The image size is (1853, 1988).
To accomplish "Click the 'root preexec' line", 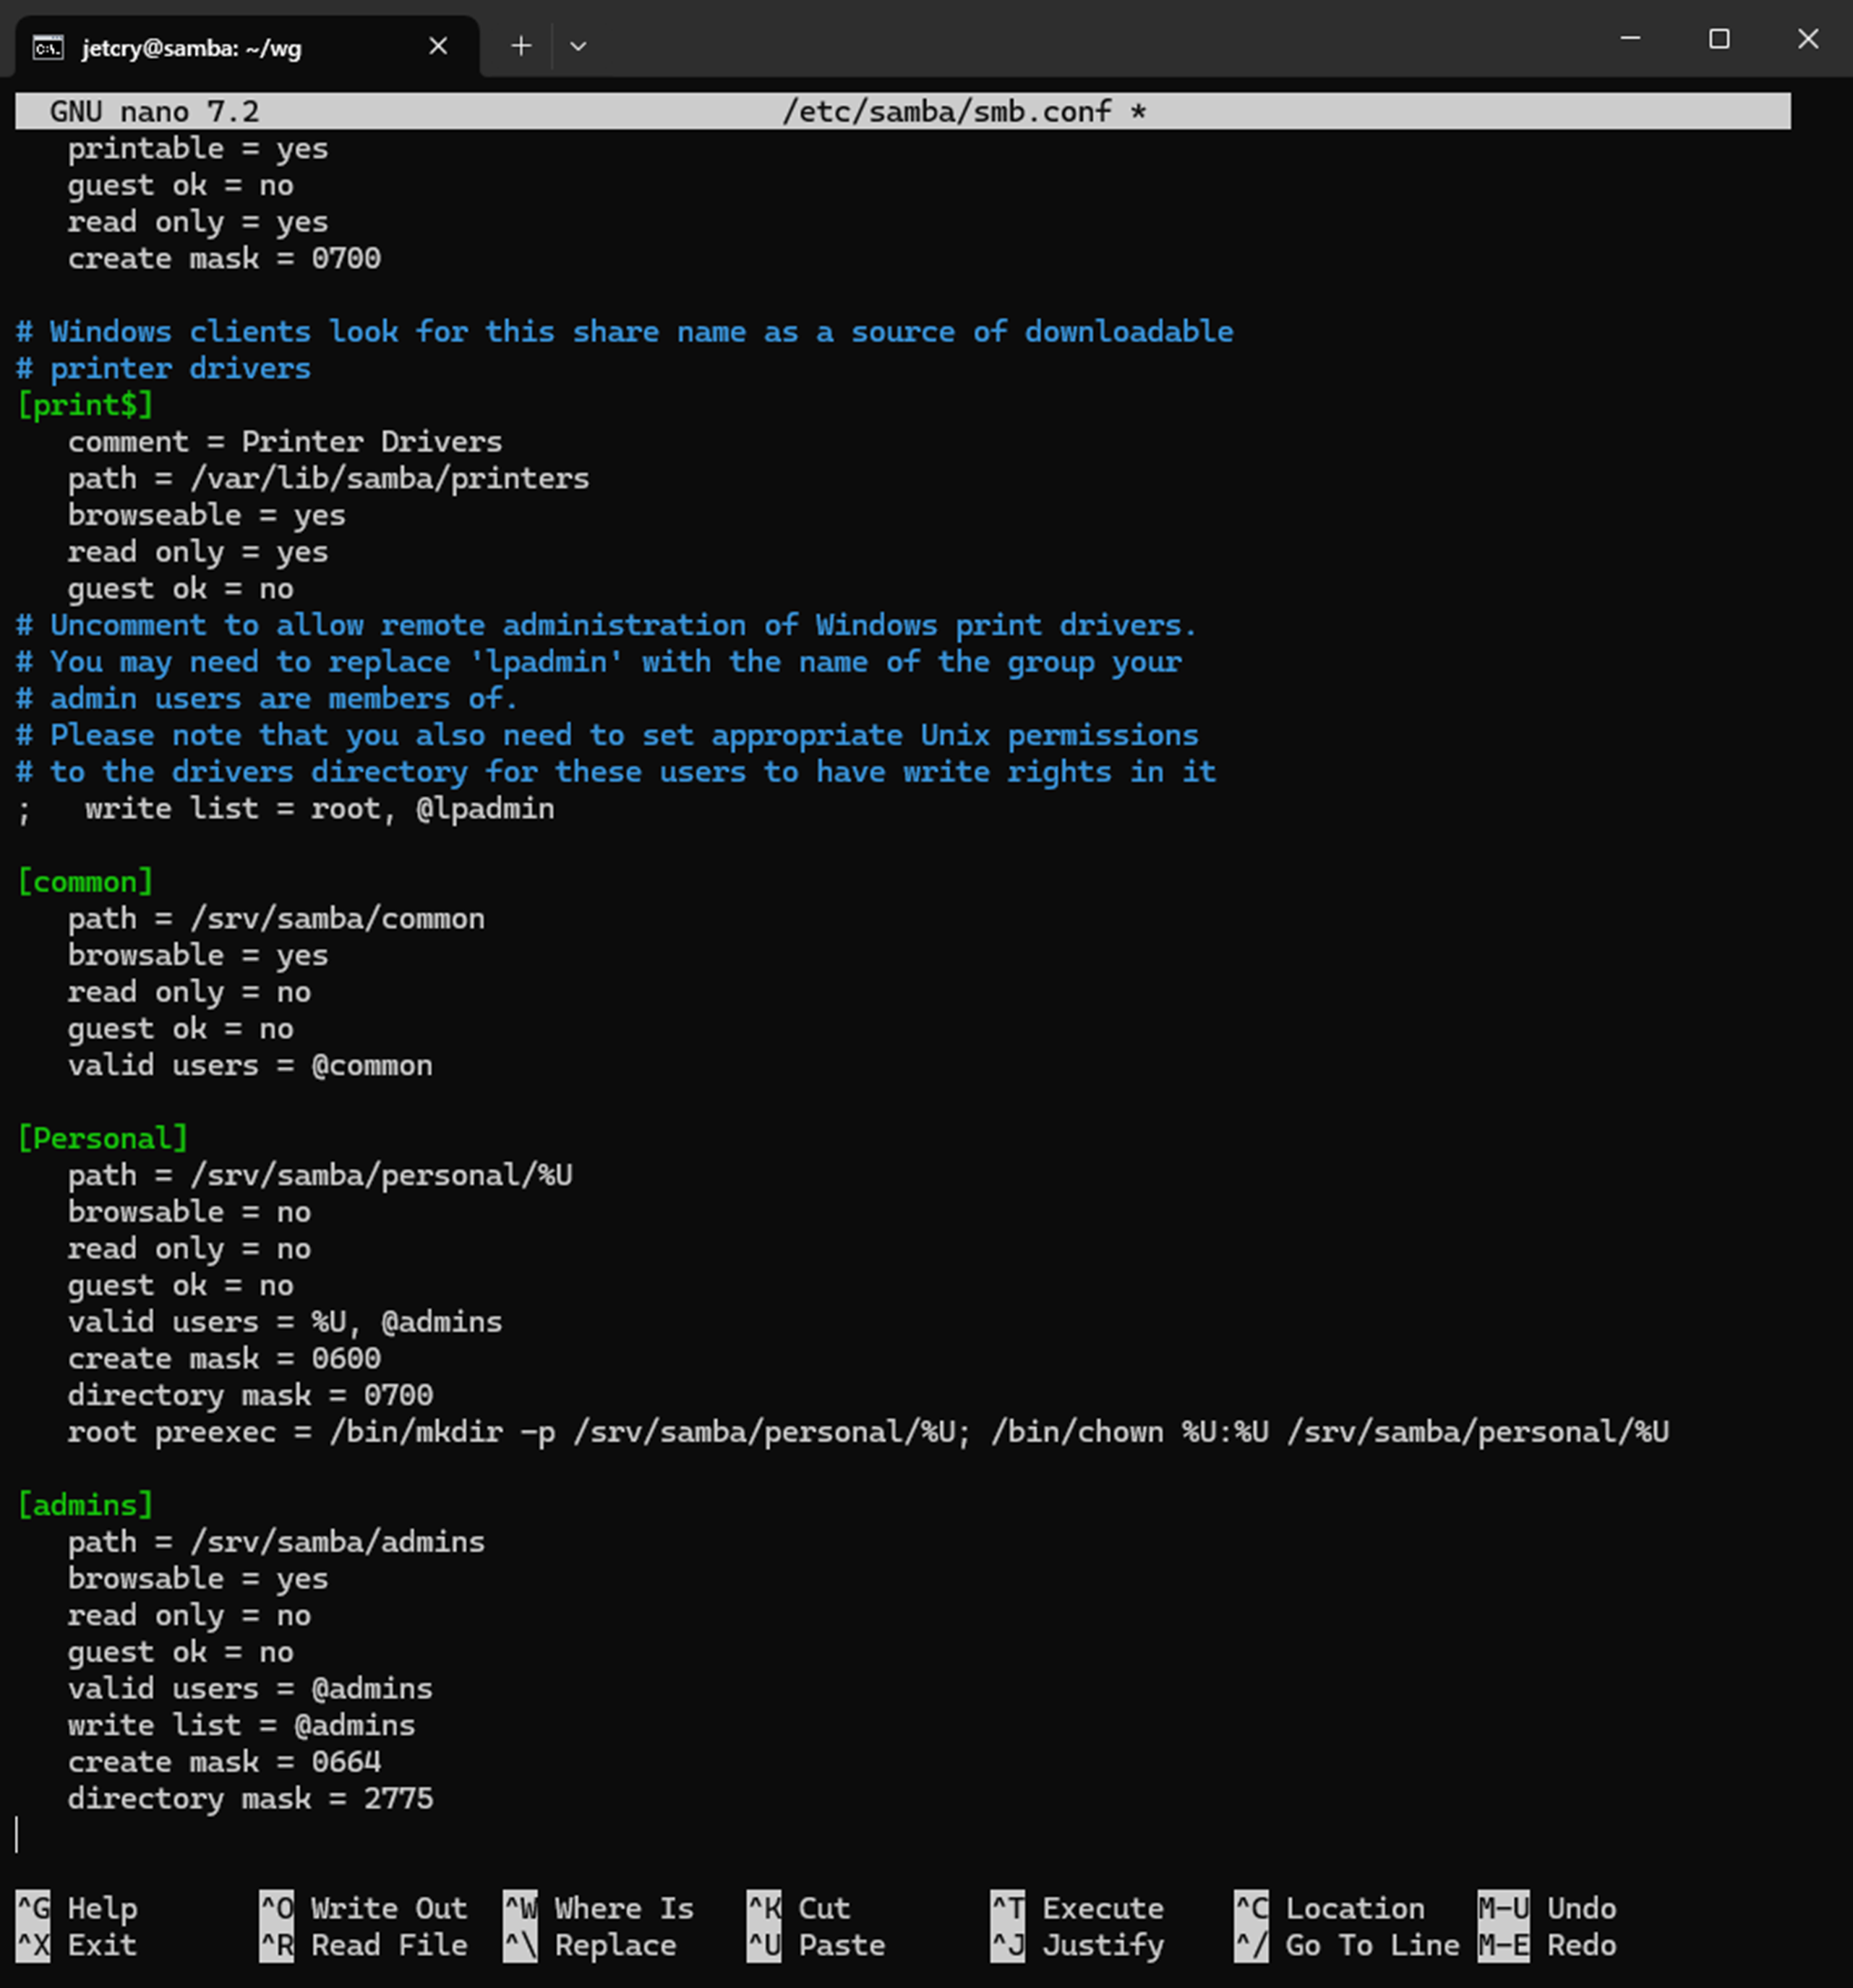I will (x=868, y=1432).
